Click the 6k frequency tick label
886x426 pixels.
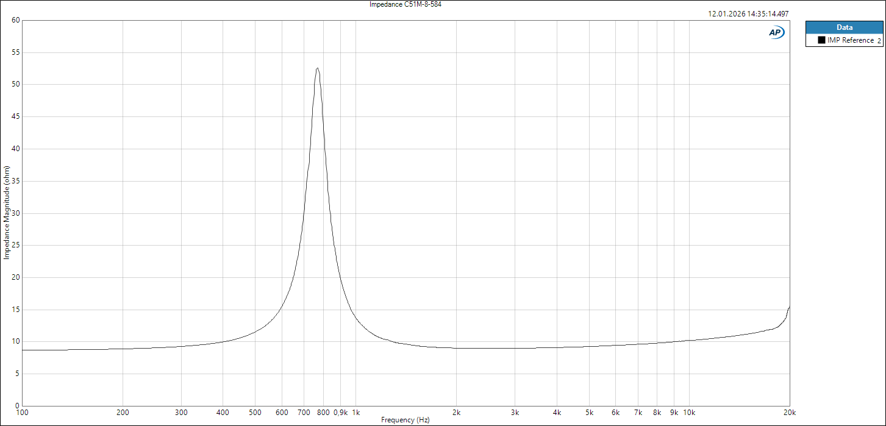click(616, 413)
